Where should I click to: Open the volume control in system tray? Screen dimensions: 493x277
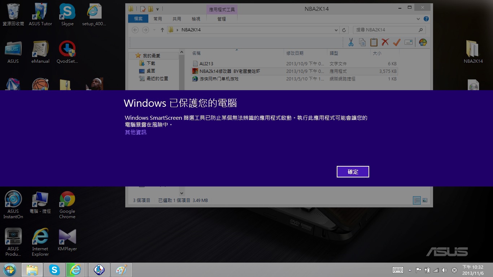pos(445,270)
